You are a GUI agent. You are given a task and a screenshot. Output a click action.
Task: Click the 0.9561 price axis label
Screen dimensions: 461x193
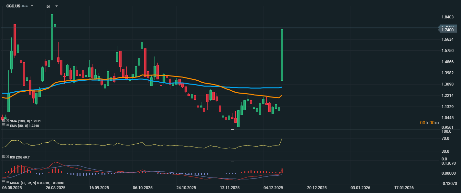pos(447,127)
